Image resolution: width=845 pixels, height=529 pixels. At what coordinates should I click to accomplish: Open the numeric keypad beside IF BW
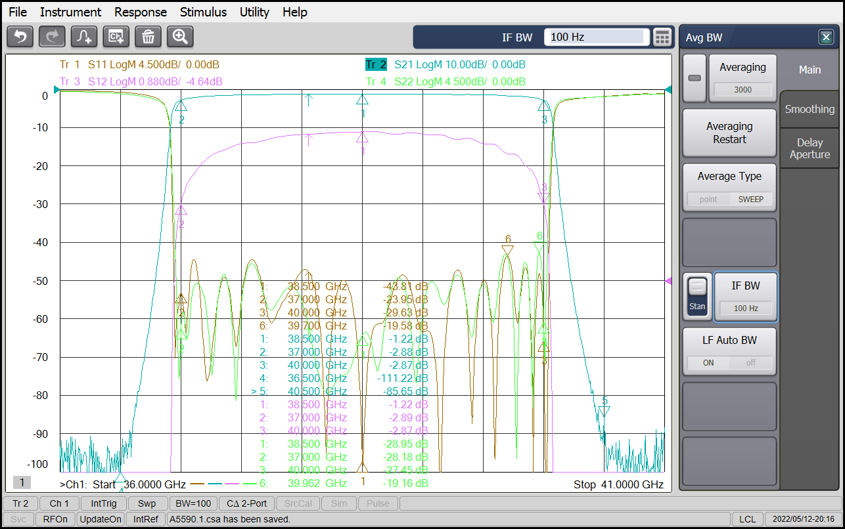click(x=662, y=37)
